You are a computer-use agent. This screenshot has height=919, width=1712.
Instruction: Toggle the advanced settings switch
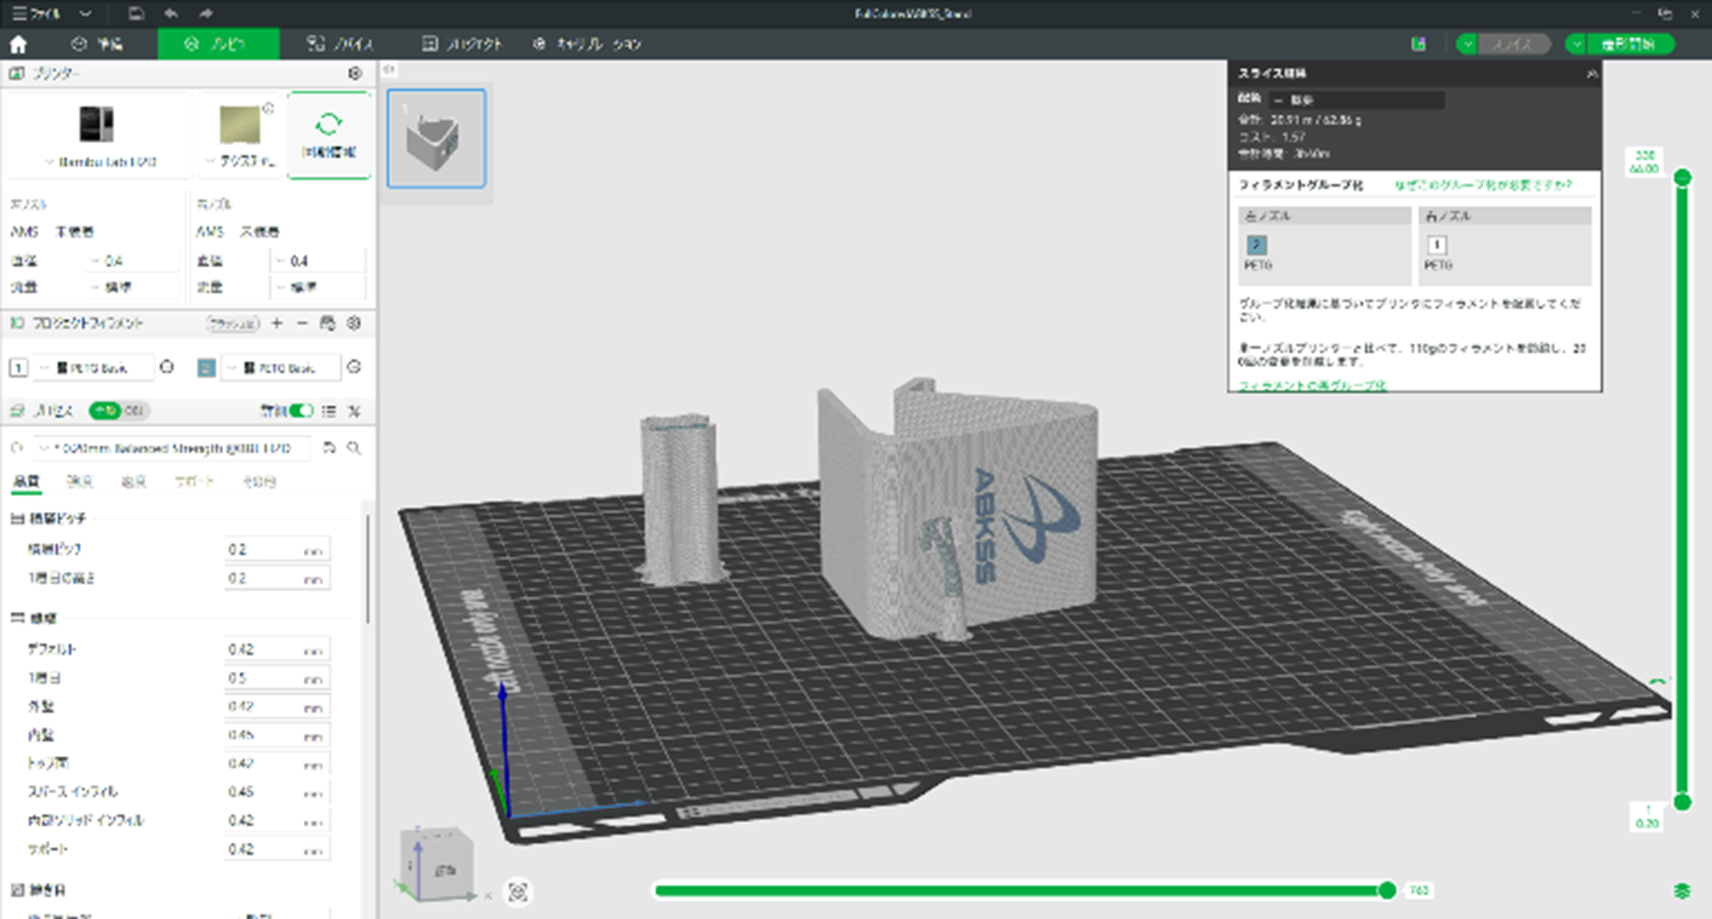[x=300, y=412]
